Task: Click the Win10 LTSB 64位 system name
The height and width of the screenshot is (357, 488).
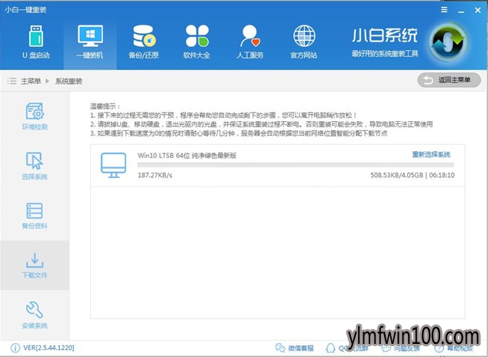Action: (x=187, y=155)
